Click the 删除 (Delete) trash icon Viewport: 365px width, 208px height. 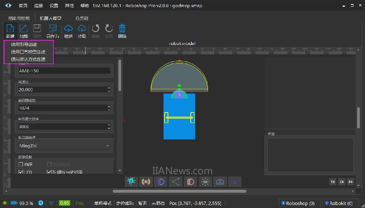click(x=122, y=31)
